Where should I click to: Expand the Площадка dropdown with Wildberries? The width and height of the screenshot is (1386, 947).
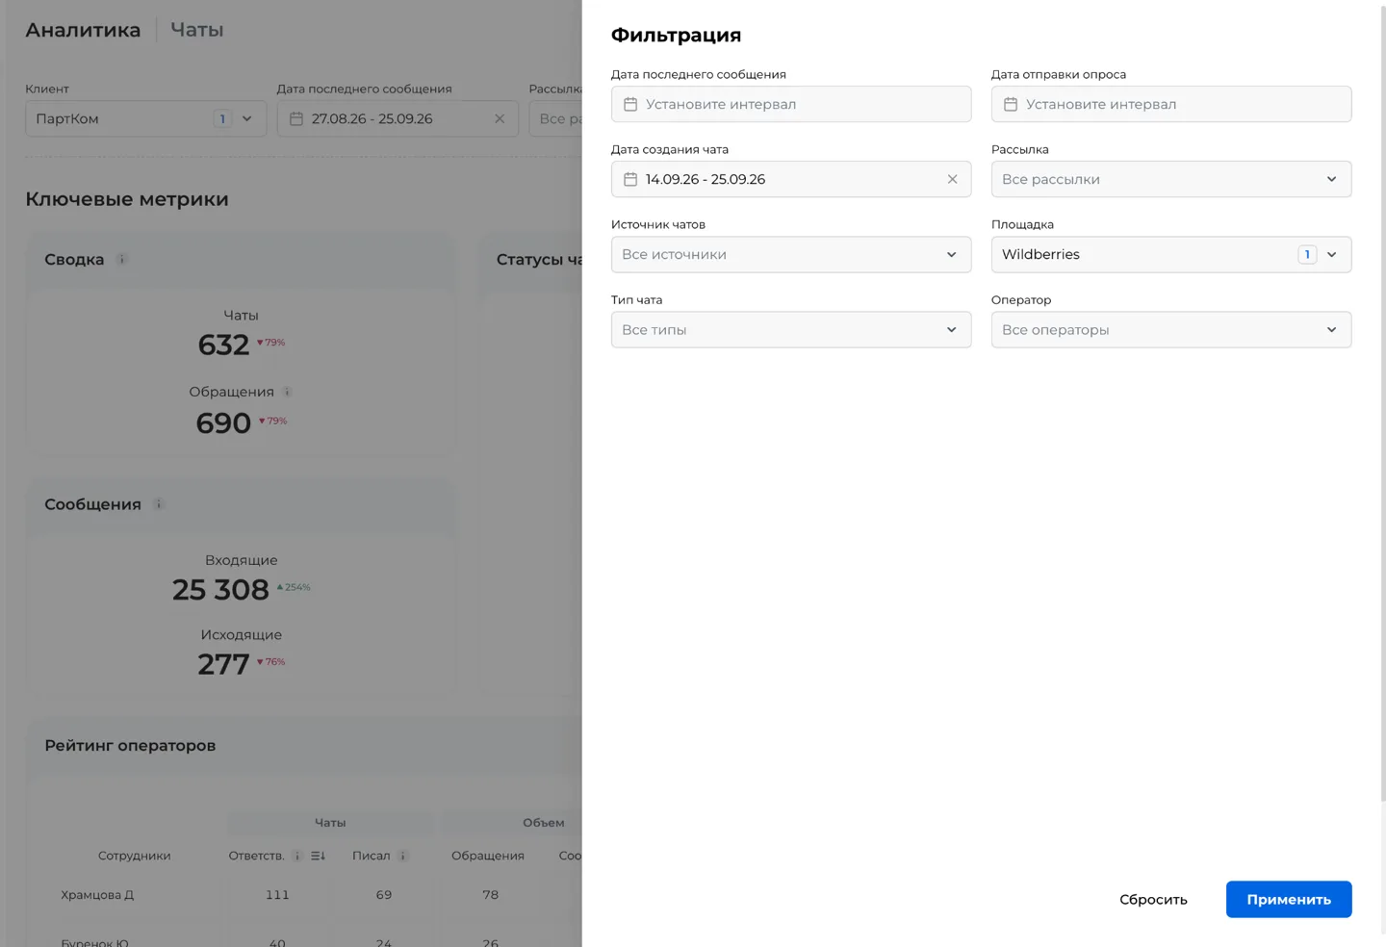click(x=1171, y=254)
